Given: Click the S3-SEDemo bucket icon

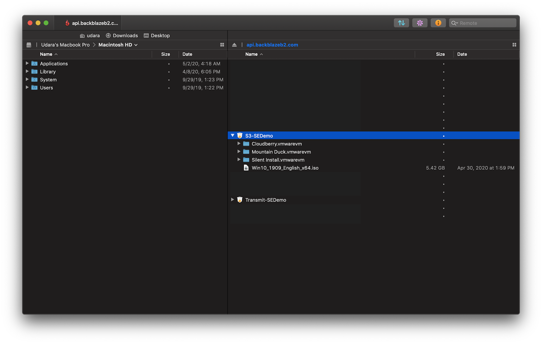Looking at the screenshot, I should pos(240,135).
